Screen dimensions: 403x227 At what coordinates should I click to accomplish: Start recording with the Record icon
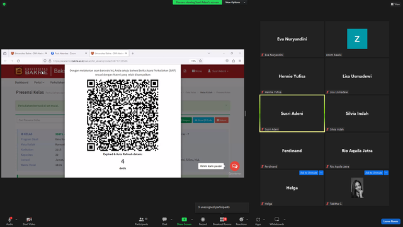[x=203, y=219]
